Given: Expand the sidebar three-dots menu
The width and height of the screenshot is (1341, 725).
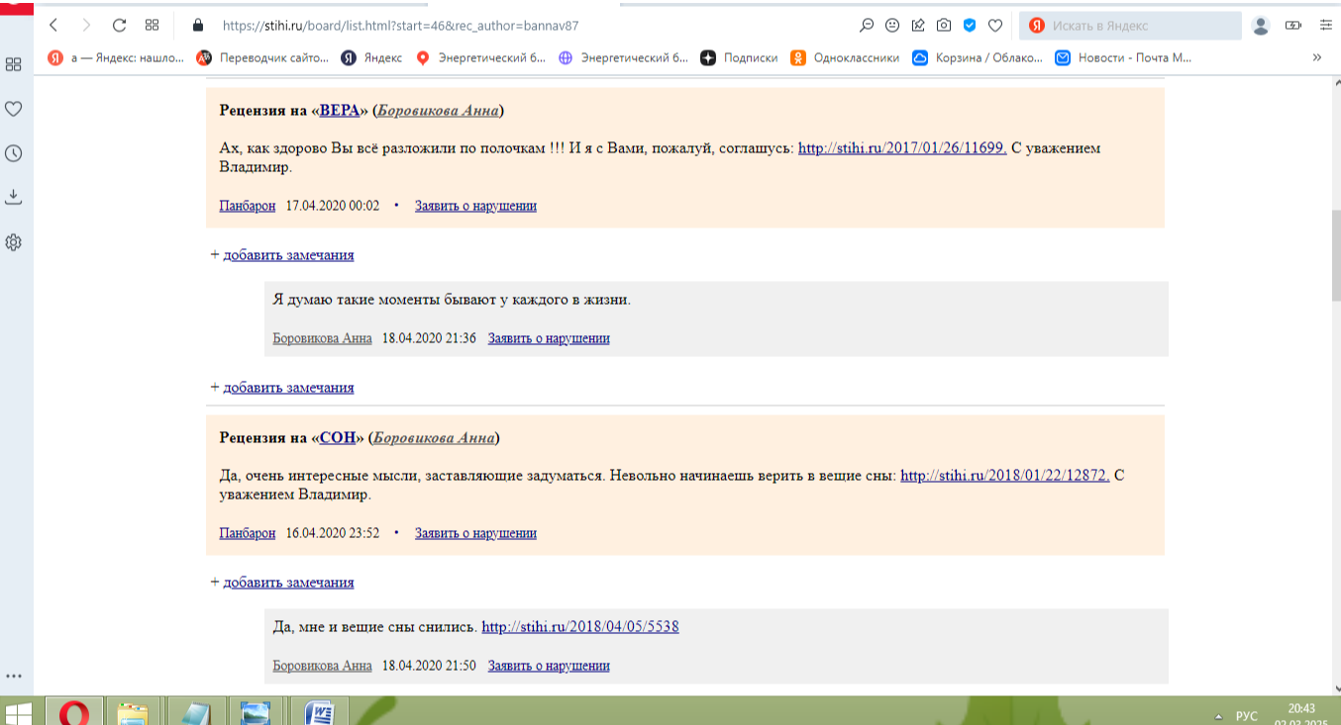Looking at the screenshot, I should click(x=14, y=676).
